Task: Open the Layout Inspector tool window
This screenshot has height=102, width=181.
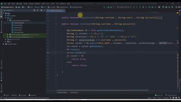Action: point(171,95)
